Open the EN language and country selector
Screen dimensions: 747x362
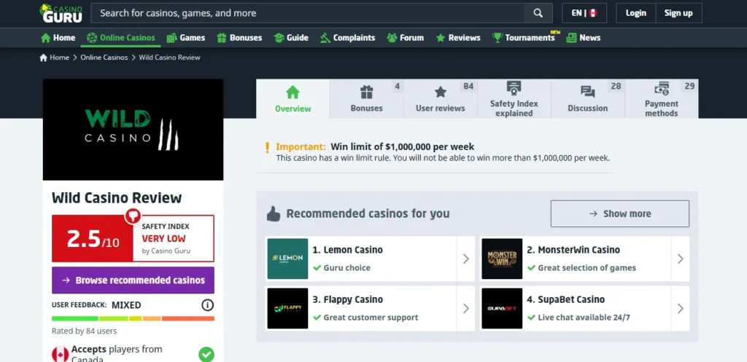[584, 13]
